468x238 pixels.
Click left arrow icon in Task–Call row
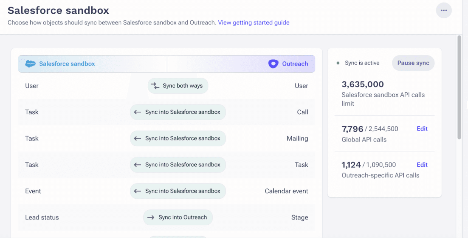point(137,112)
